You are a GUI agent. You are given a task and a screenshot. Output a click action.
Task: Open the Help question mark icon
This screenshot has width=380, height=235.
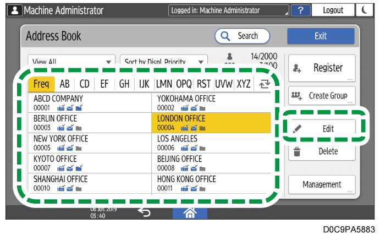[x=300, y=10]
